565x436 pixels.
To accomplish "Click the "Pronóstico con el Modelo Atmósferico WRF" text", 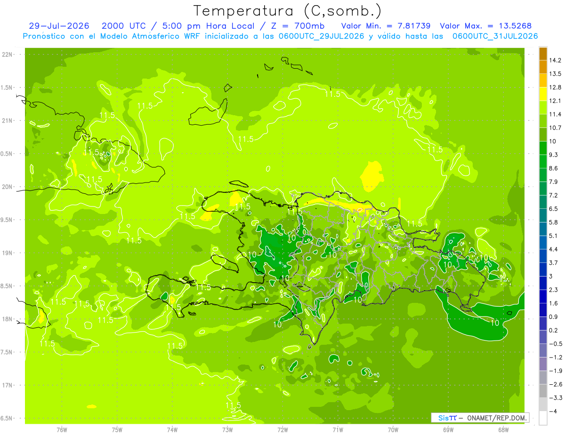I will [x=112, y=36].
